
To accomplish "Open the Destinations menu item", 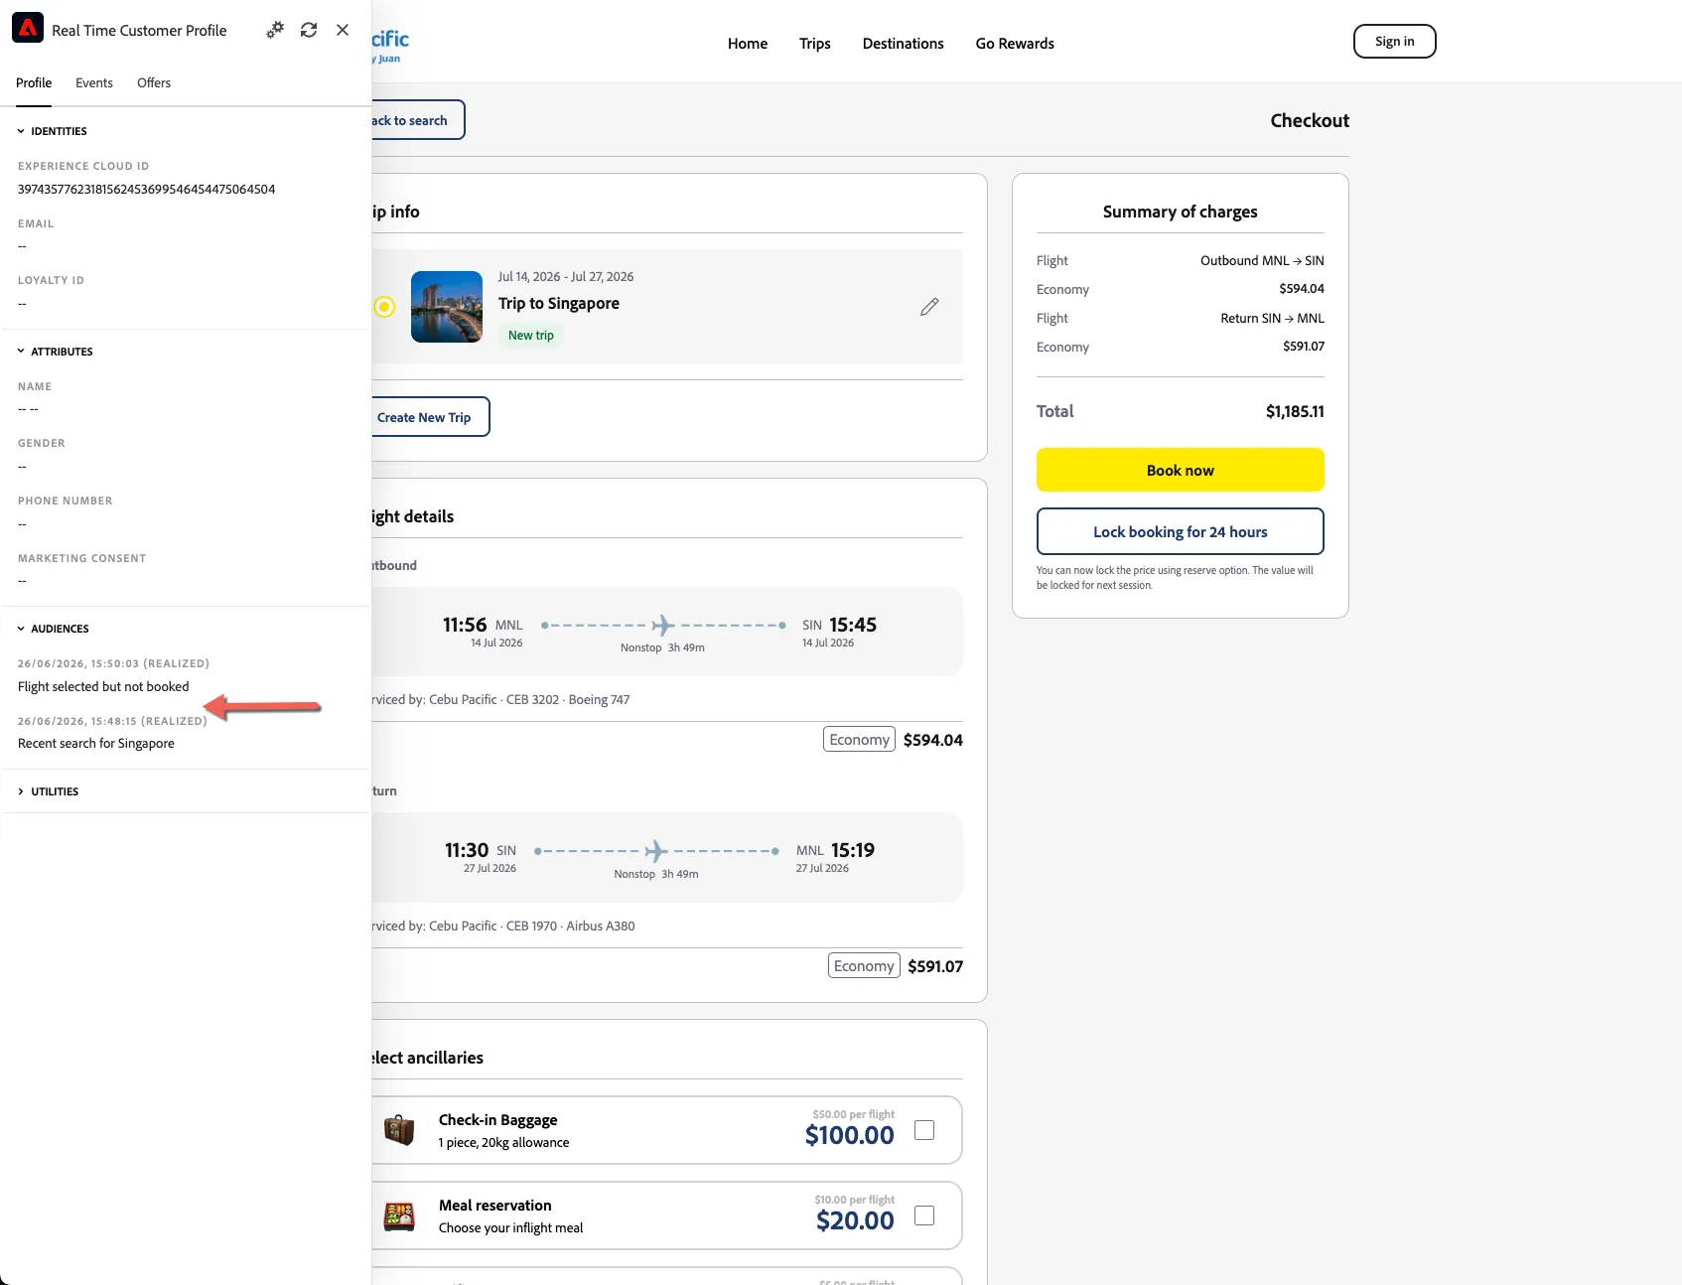I will point(904,44).
